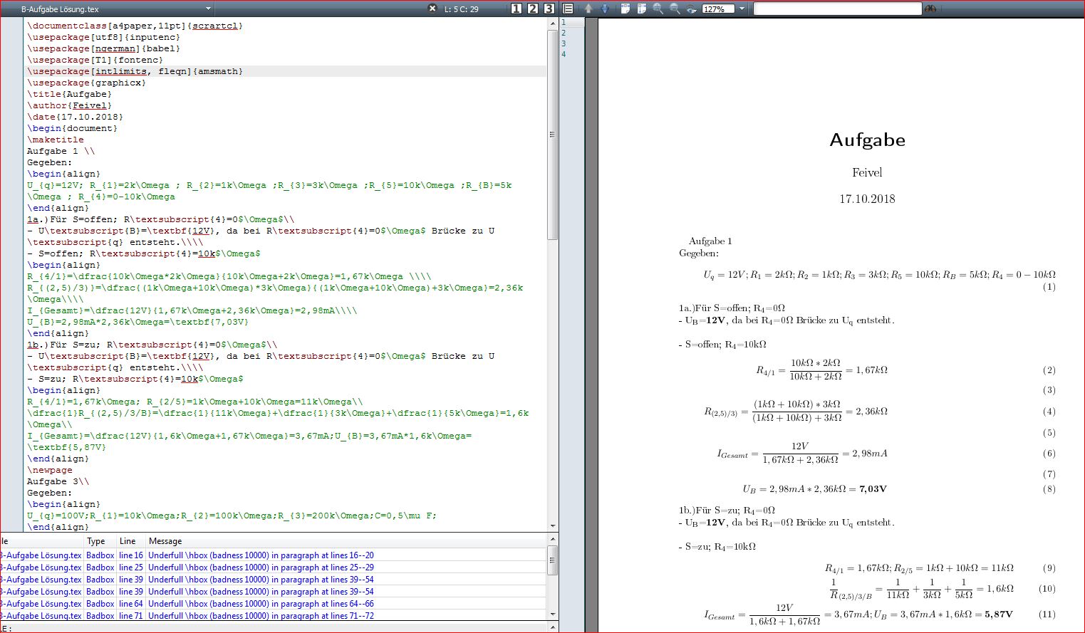Image resolution: width=1085 pixels, height=633 pixels.
Task: Zoom out on the PDF preview
Action: [675, 9]
